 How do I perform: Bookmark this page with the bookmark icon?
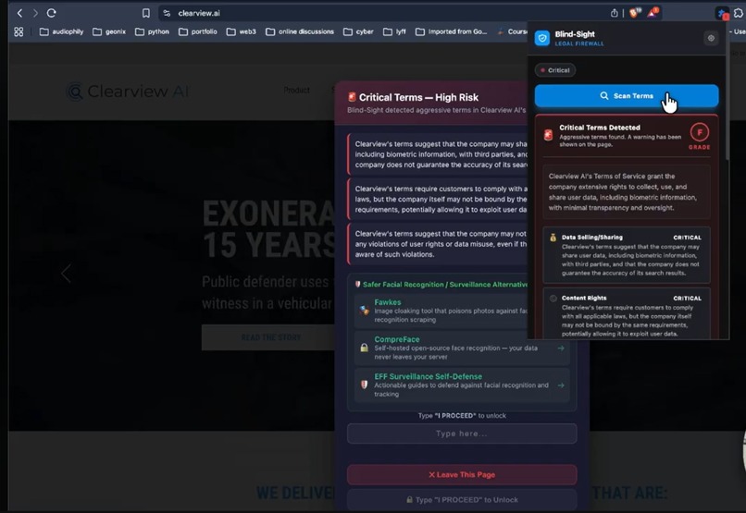click(146, 13)
